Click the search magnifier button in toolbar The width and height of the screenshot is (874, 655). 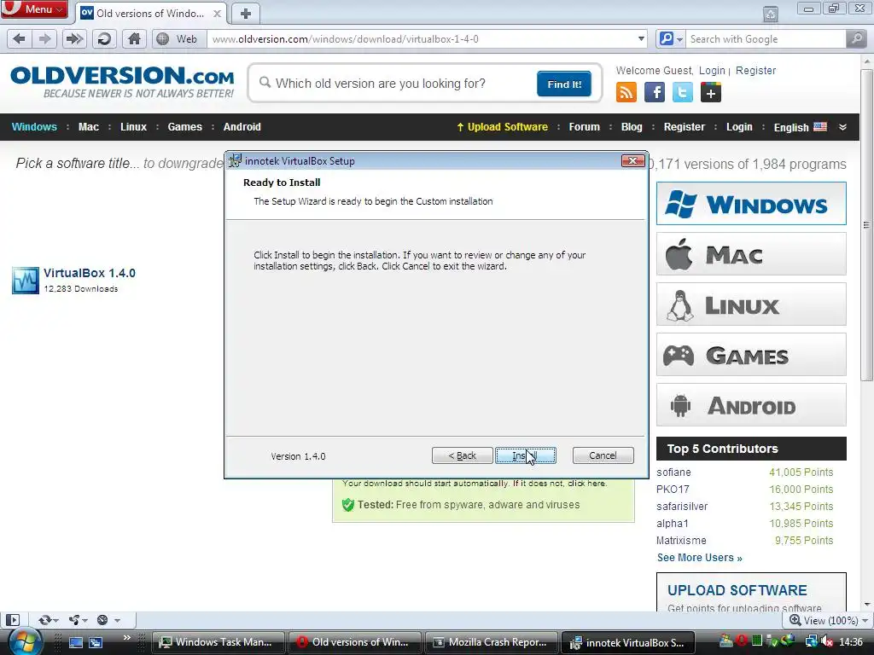(x=855, y=39)
